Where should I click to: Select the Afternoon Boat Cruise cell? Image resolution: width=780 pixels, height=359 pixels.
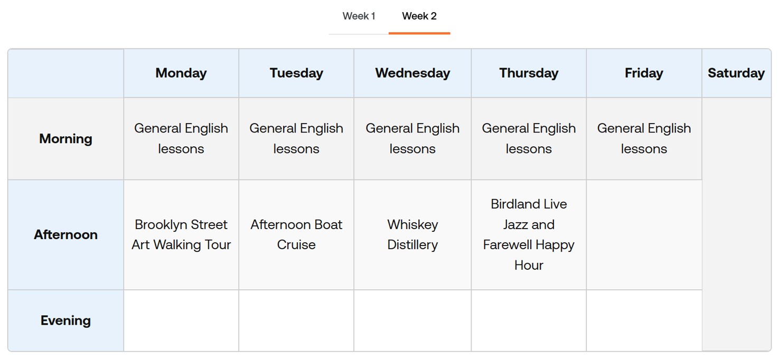pos(296,235)
